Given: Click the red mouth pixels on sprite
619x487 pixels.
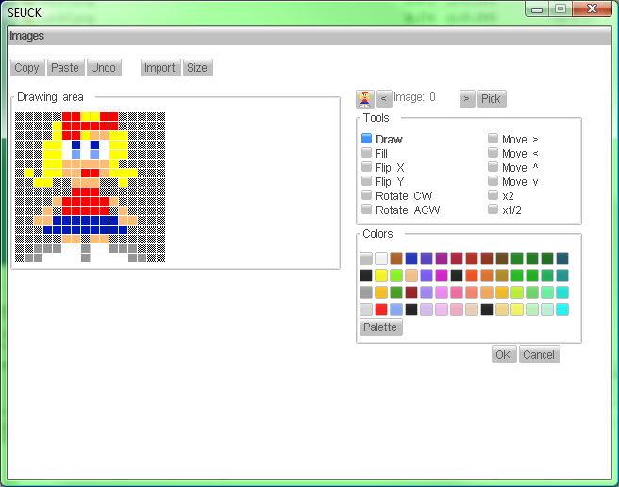Looking at the screenshot, I should pyautogui.click(x=90, y=173).
